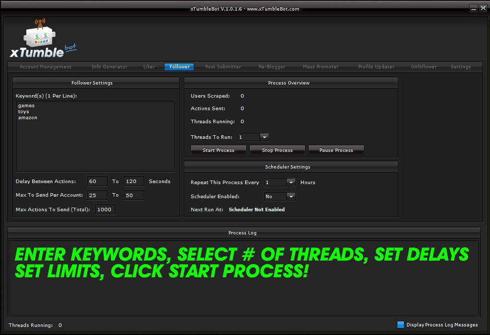Click the 'Scheduler Not Enabled' status text

(257, 209)
